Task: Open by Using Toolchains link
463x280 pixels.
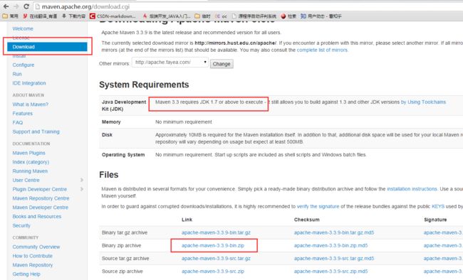Action: point(423,102)
